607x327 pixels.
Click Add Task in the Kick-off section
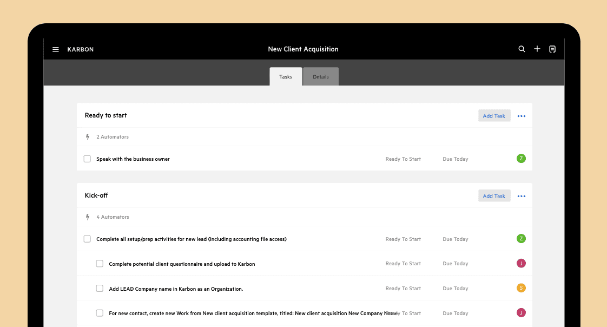tap(494, 196)
